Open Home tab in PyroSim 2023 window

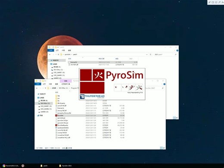[44, 84]
